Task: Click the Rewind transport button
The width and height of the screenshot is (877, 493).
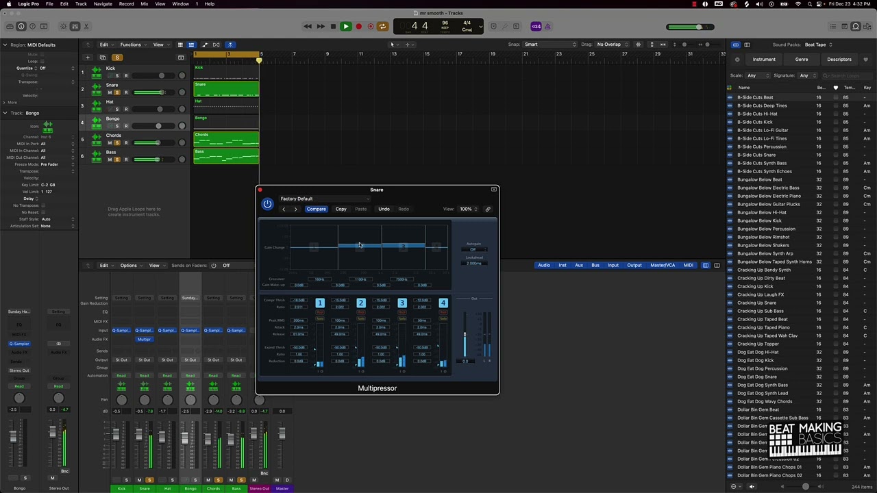Action: point(308,27)
